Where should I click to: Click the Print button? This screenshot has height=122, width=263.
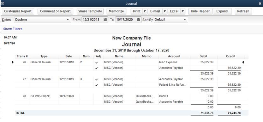137,11
